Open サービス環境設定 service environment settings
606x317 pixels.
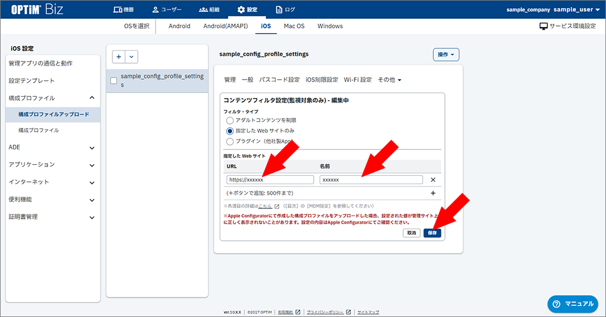568,26
